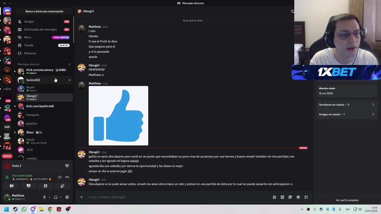The width and height of the screenshot is (381, 214).
Task: Deafen the headphones
Action: tap(56, 197)
